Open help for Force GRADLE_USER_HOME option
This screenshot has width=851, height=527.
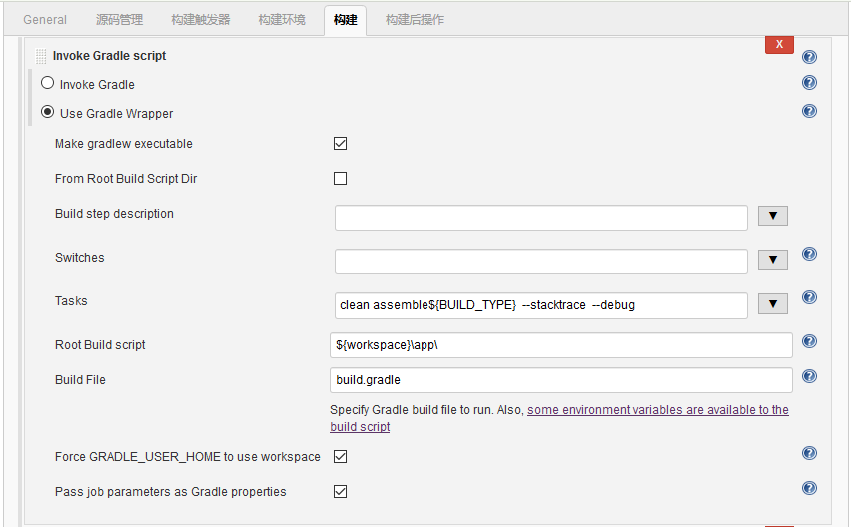(x=809, y=453)
